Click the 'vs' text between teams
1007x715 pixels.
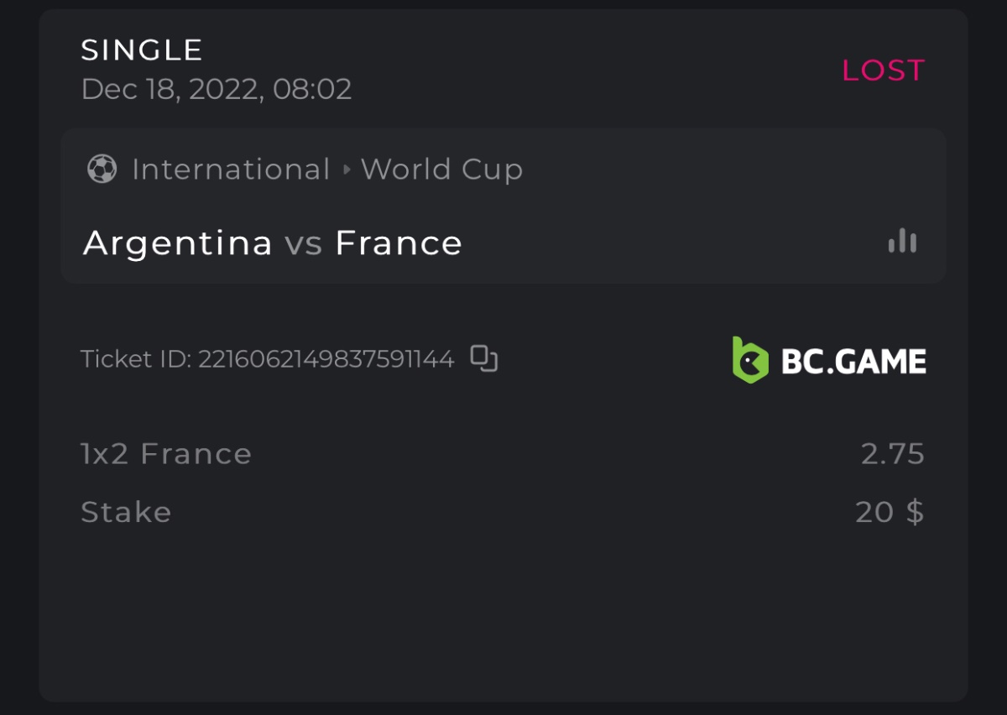(x=303, y=243)
